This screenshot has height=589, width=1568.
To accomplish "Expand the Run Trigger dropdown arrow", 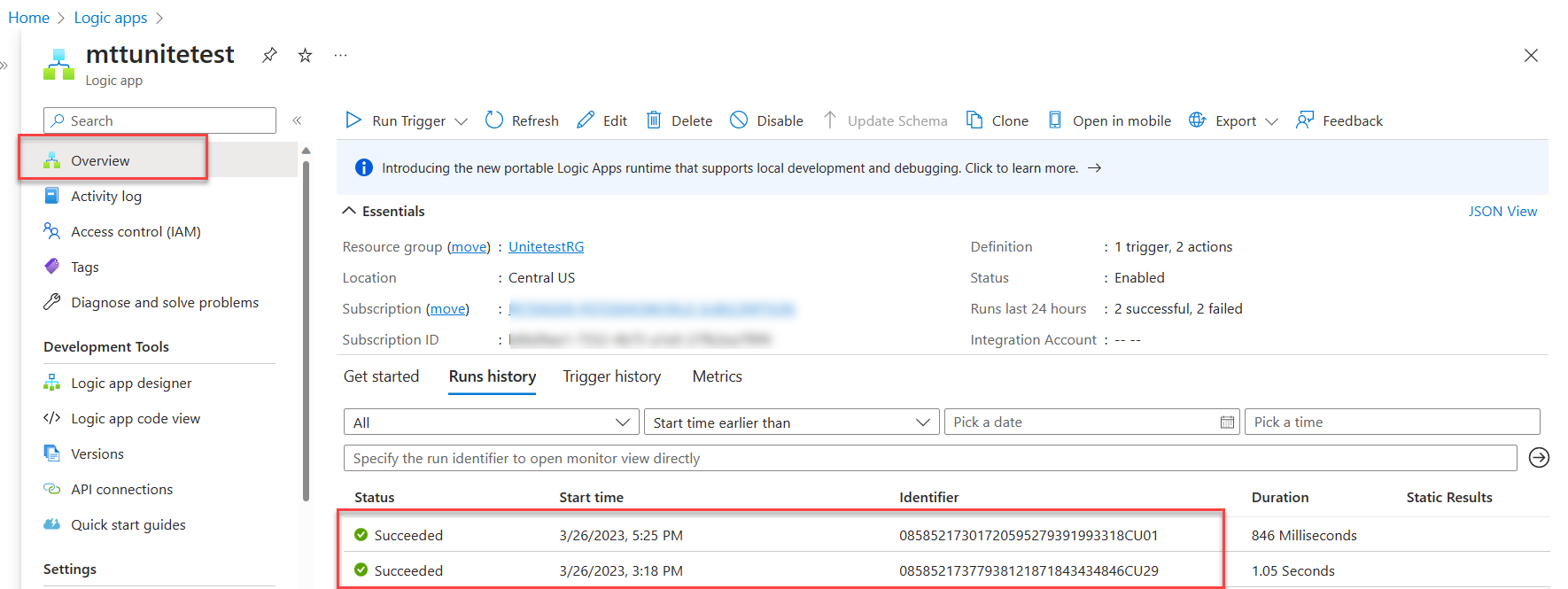I will pos(461,121).
